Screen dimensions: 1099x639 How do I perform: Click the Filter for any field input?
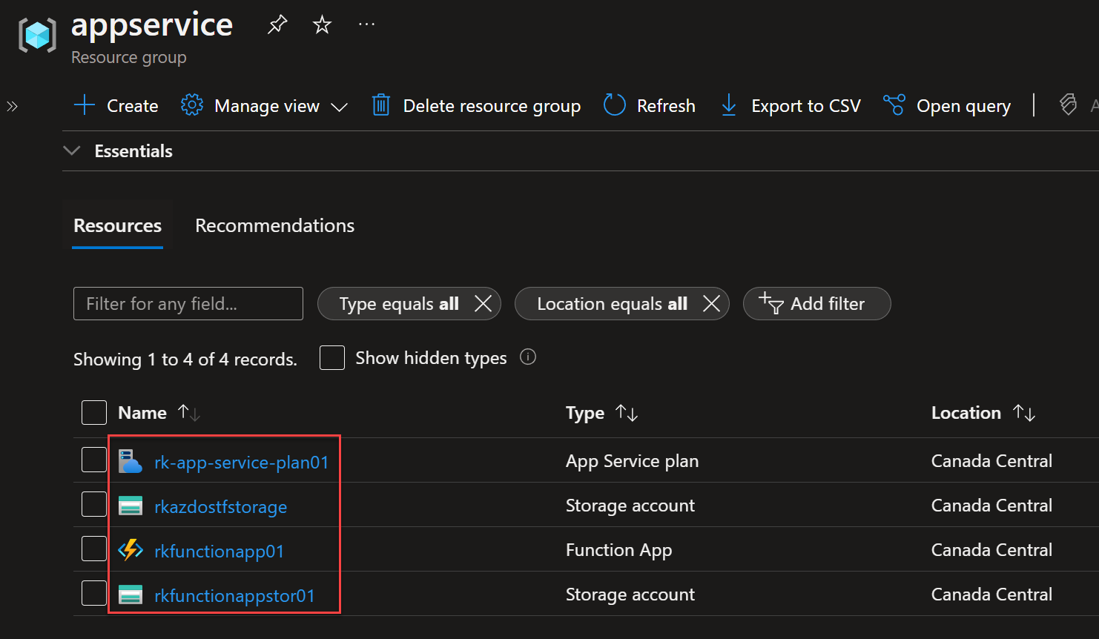click(x=188, y=304)
